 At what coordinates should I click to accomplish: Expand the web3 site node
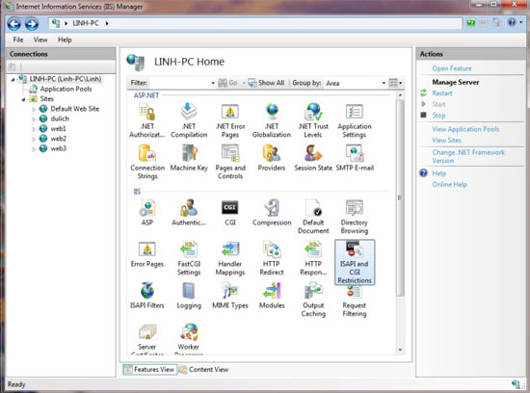[x=34, y=148]
